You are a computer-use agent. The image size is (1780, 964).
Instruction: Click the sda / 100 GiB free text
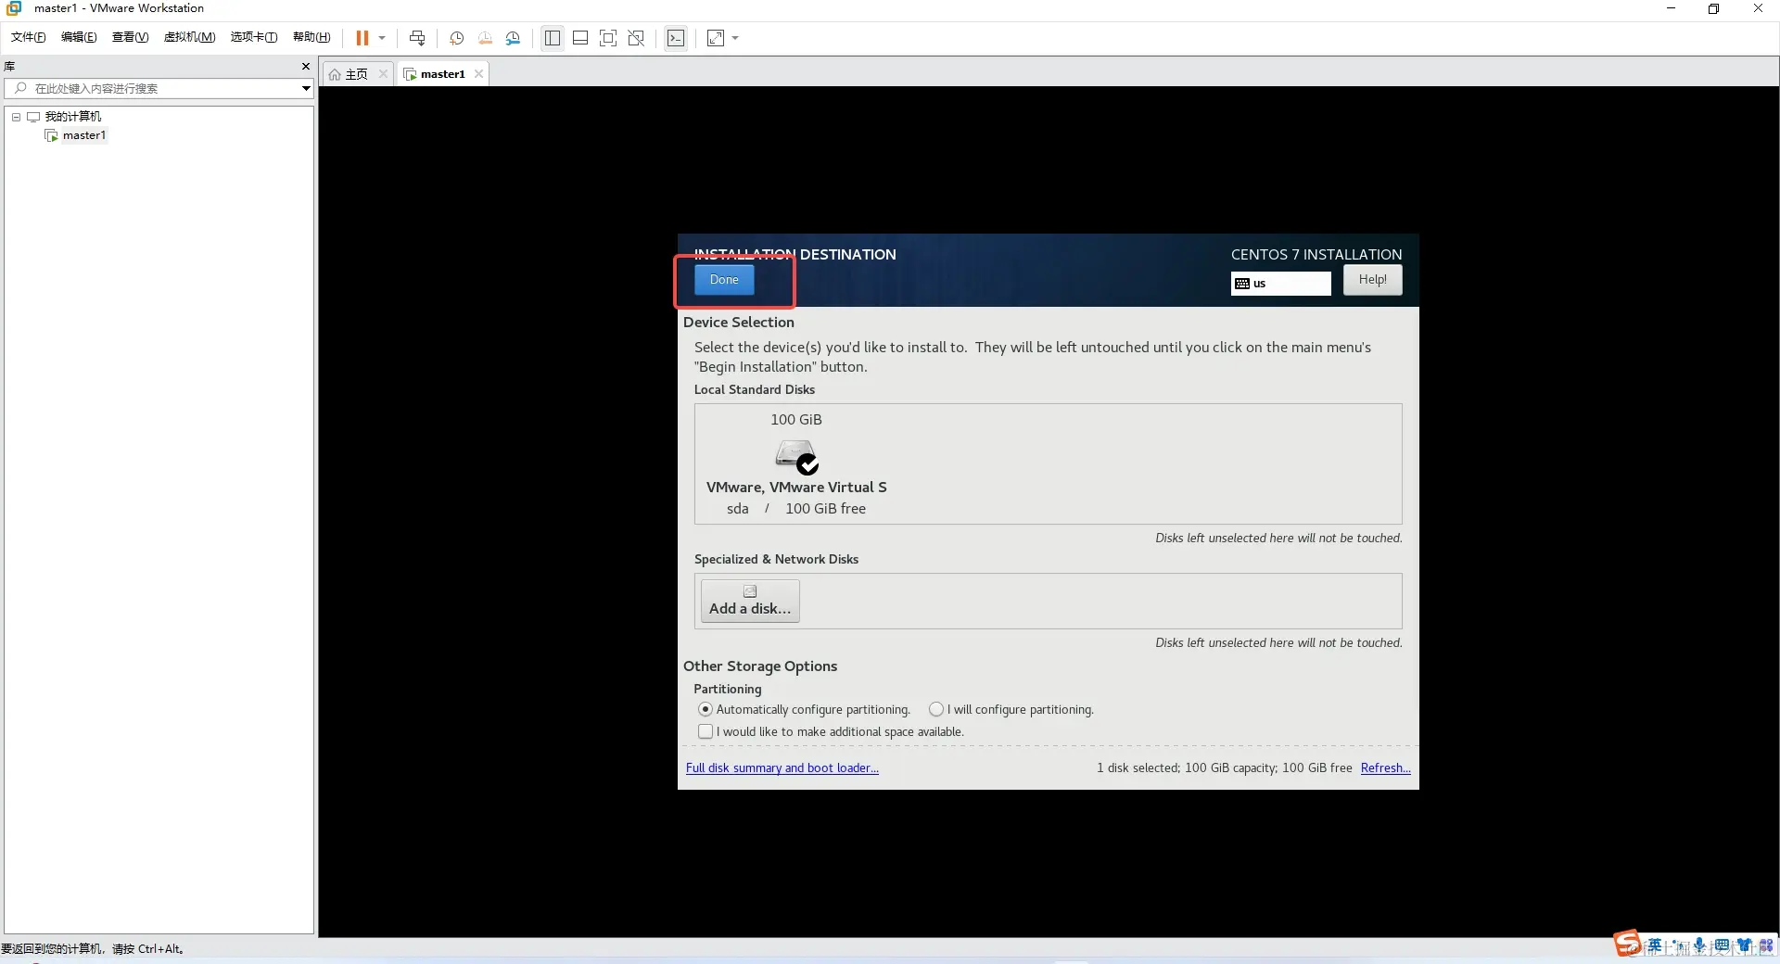pyautogui.click(x=796, y=509)
